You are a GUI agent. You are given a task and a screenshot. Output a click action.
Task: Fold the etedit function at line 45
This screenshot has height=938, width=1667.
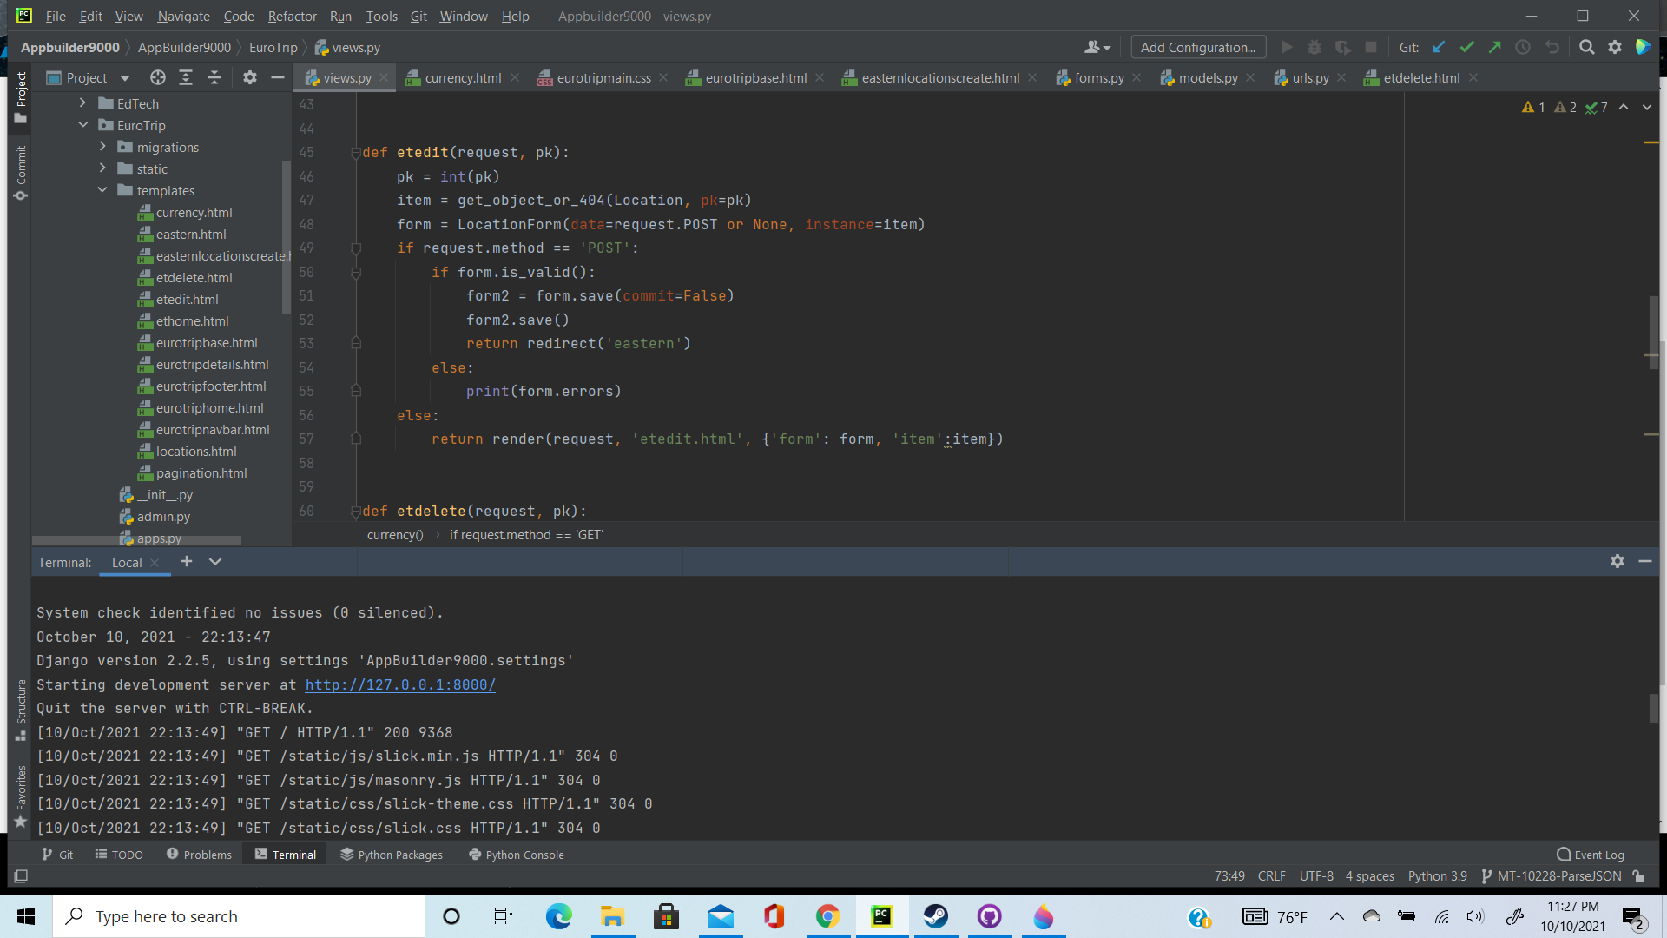(x=356, y=153)
